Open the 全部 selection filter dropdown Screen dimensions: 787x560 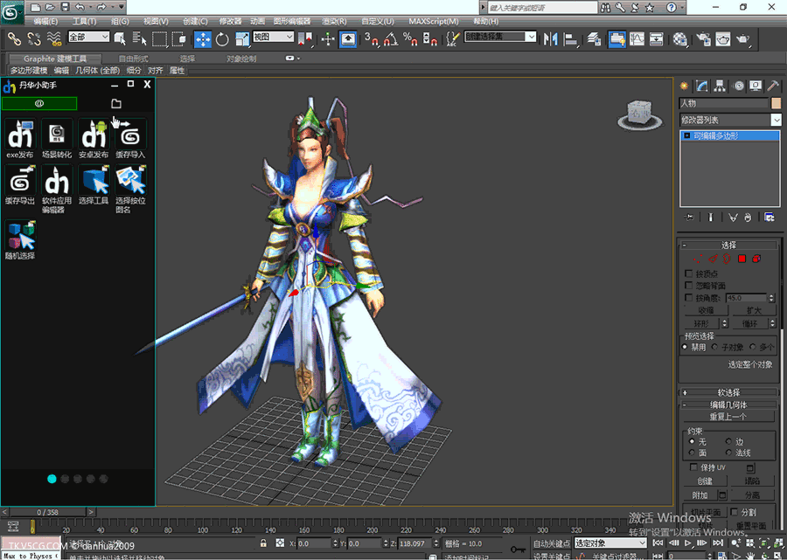point(88,38)
